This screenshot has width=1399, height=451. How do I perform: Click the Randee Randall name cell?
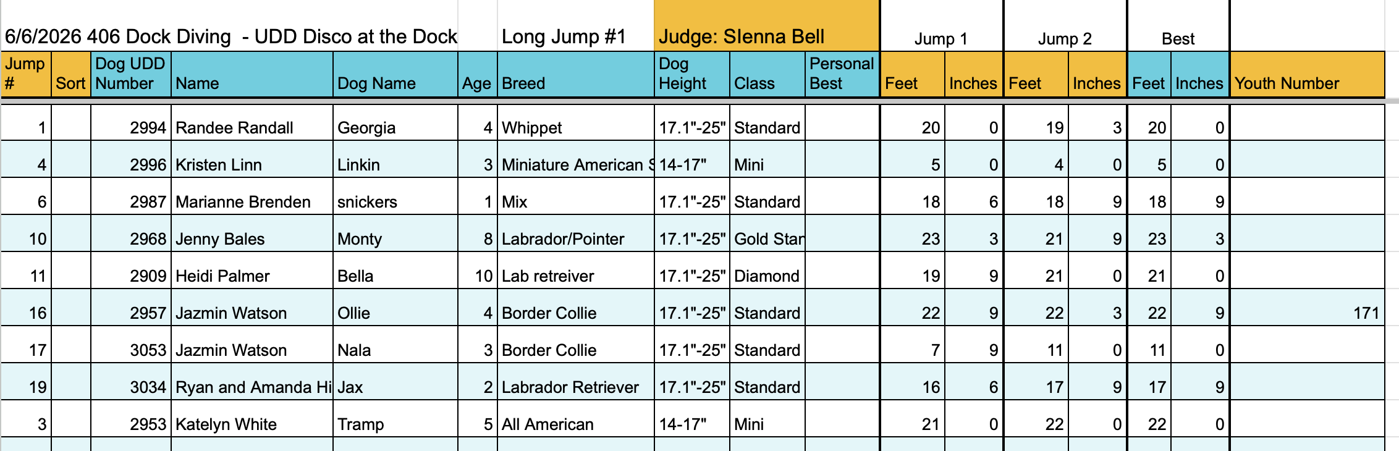252,122
